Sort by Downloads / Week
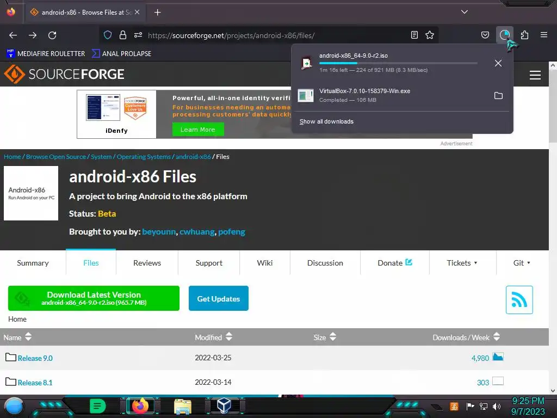 tap(466, 337)
